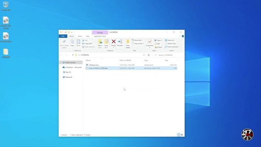Click Invert selection in the ribbon
The height and width of the screenshot is (147, 261).
coord(171,47)
